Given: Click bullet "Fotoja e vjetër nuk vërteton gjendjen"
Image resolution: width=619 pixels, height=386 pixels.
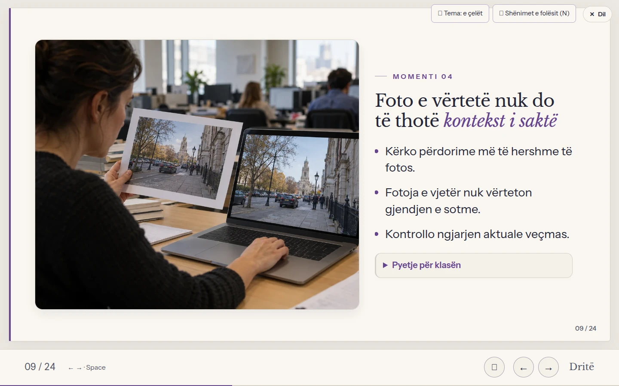Looking at the screenshot, I should pyautogui.click(x=458, y=201).
